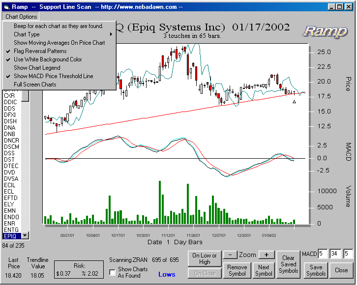Select DVSA in the symbol list
The height and width of the screenshot is (285, 357).
pyautogui.click(x=12, y=179)
